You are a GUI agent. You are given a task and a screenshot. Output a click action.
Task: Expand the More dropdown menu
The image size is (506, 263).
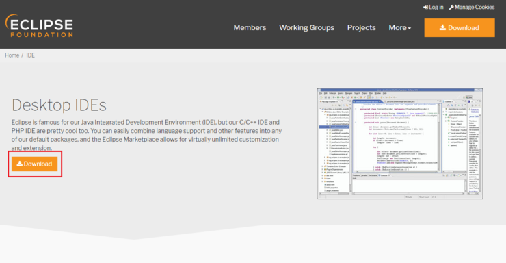[x=400, y=28]
